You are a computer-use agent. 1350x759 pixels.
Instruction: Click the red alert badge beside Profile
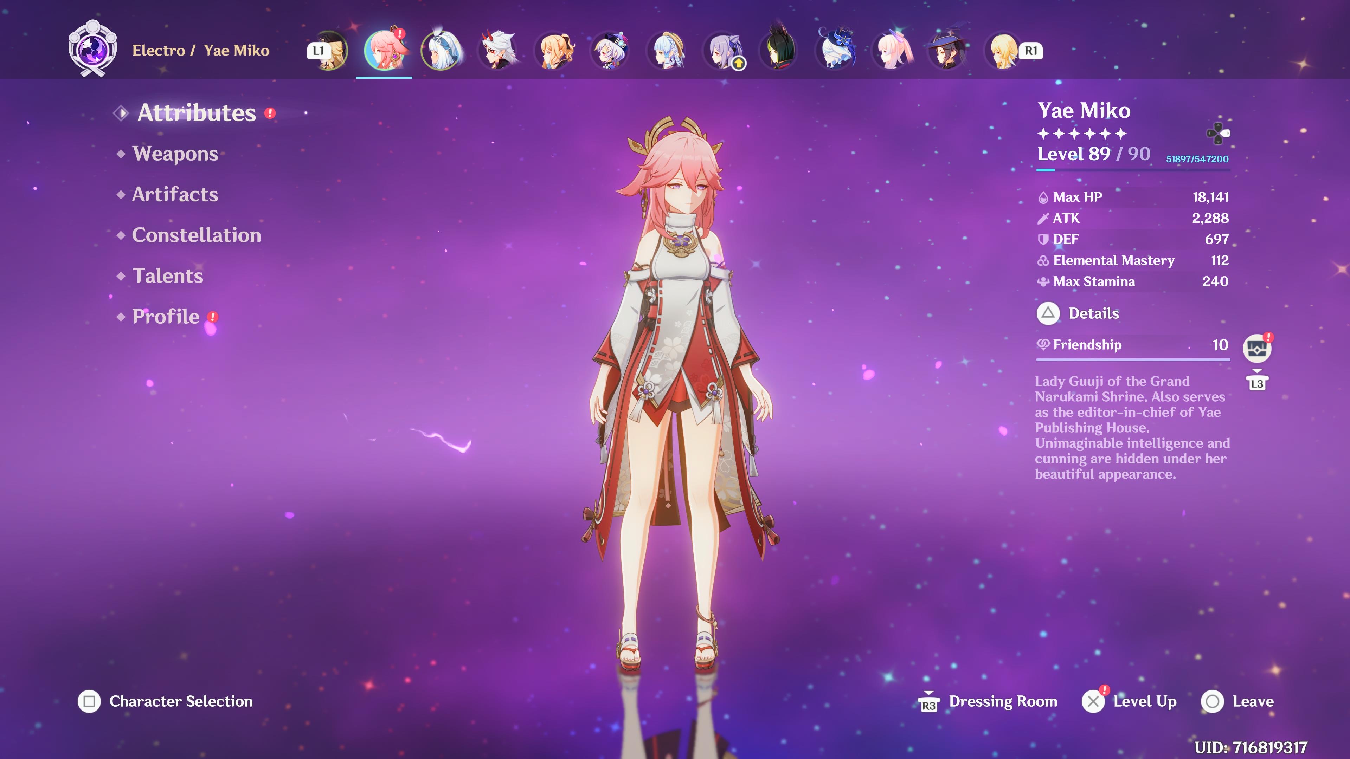(213, 317)
